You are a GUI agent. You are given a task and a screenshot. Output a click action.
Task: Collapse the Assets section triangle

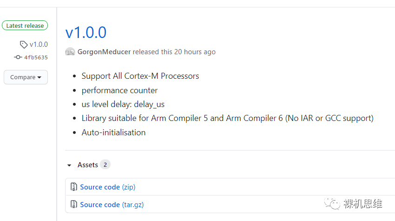[x=69, y=165]
